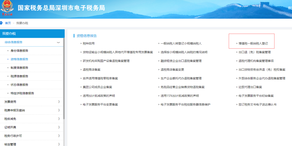Open 电子发票服务平台初始备案 link
This screenshot has height=146, width=292.
256,96
